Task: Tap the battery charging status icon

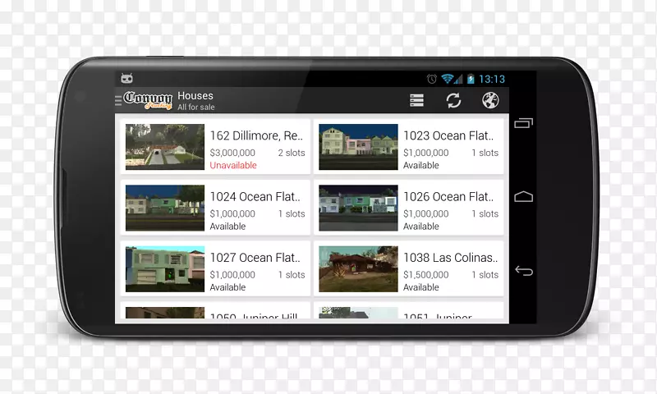Action: coord(471,79)
